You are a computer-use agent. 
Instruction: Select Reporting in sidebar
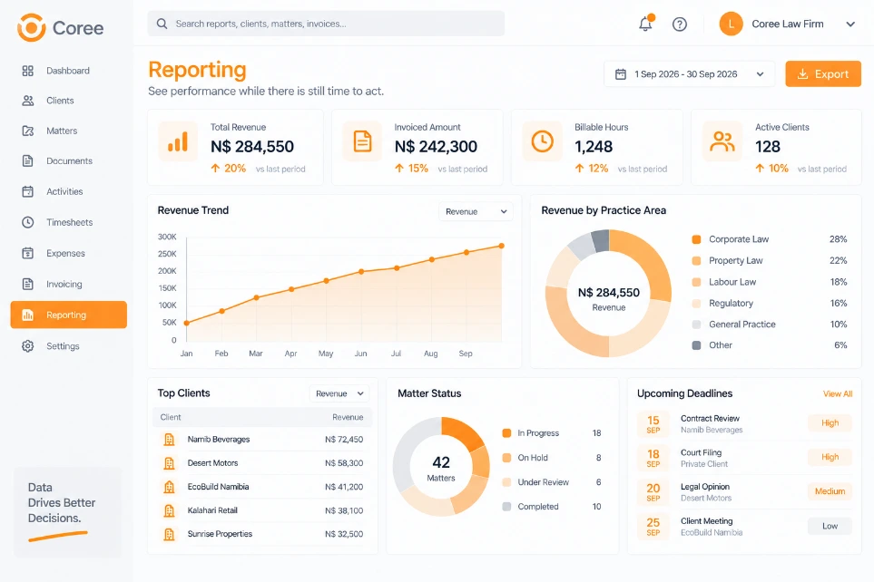(69, 315)
